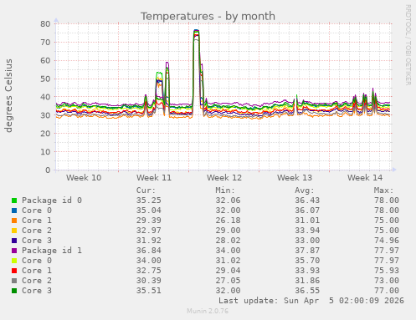Click the maximum value 75.93
Image resolution: width=416 pixels, height=320 pixels.
tap(387, 271)
